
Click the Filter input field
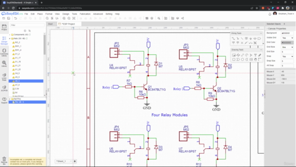(27, 25)
